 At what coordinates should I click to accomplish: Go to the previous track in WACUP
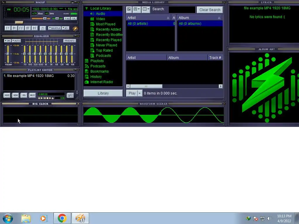tap(8, 28)
